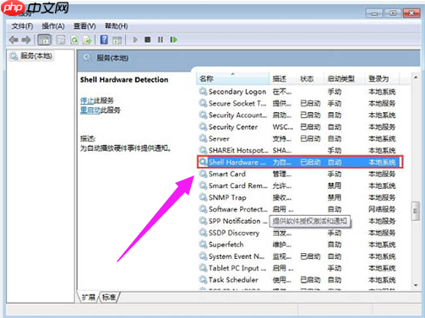Switch to the 标准 tab
Image resolution: width=425 pixels, height=318 pixels.
click(109, 297)
